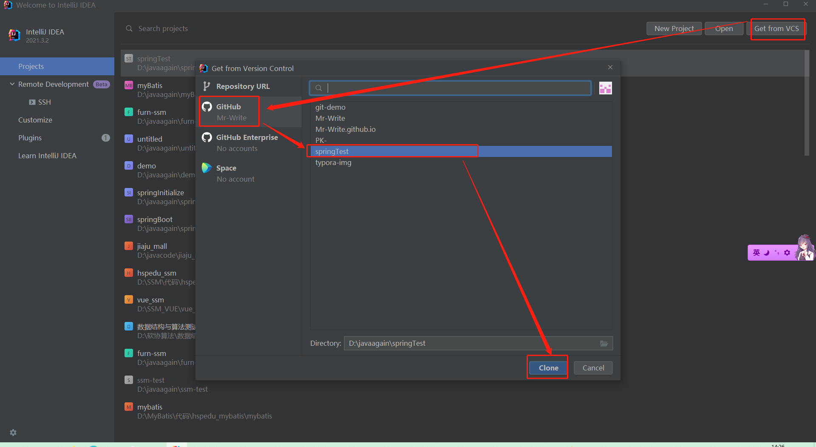This screenshot has height=447, width=816.
Task: Select the springTest repository
Action: 461,151
